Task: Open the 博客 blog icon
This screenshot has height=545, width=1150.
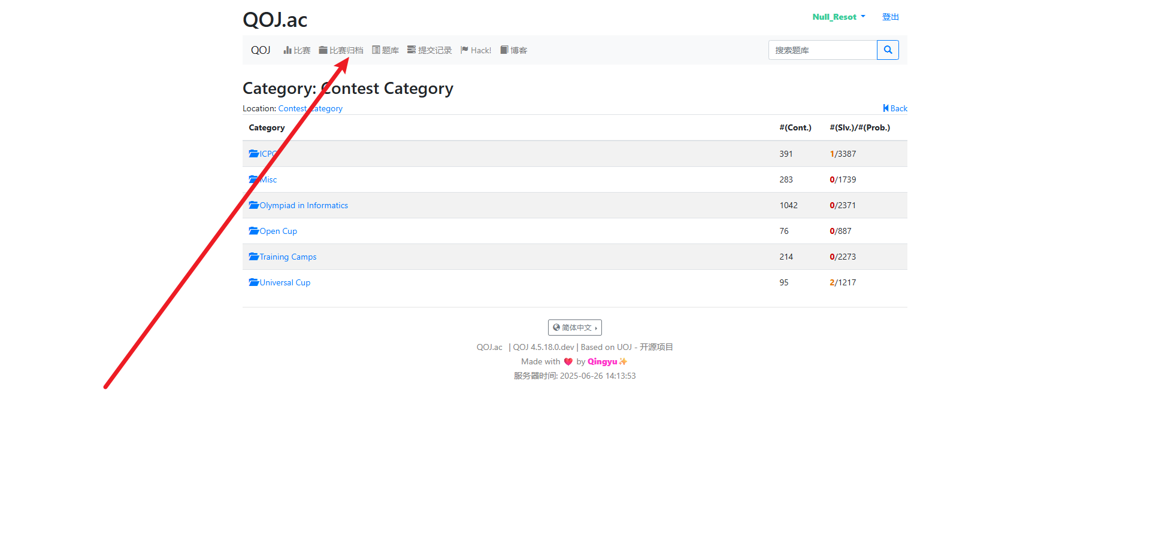Action: click(504, 50)
